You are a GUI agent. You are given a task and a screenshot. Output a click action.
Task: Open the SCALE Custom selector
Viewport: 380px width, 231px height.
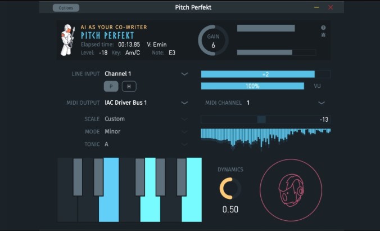tap(146, 119)
